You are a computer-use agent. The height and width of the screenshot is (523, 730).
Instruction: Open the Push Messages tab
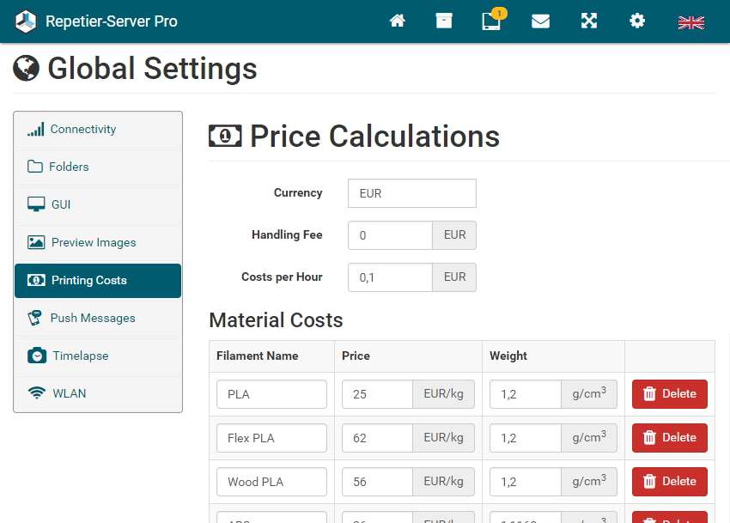click(98, 318)
